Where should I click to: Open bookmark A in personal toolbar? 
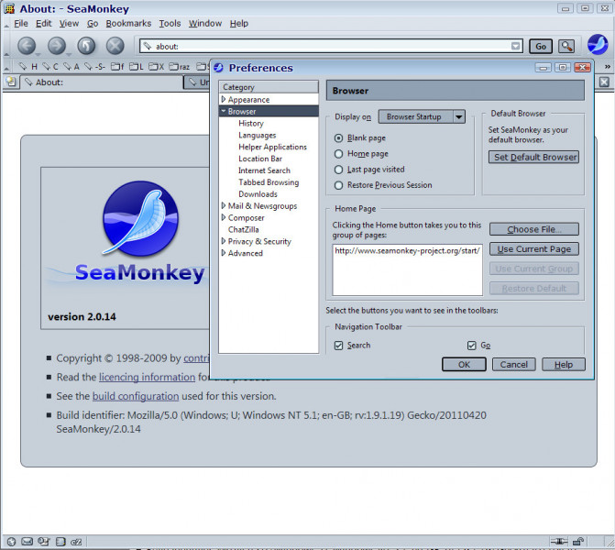click(x=71, y=67)
